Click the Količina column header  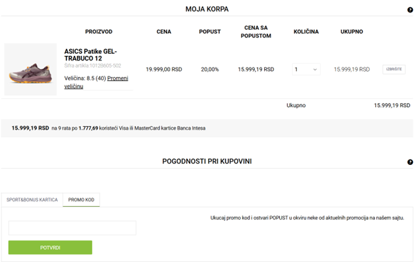(306, 32)
